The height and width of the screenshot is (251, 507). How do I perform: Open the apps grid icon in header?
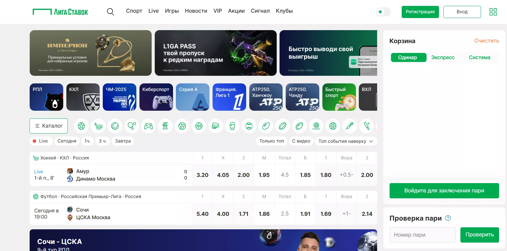(x=493, y=12)
